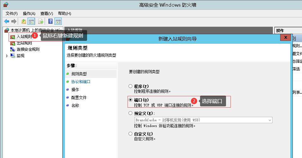302x158 pixels.
Task: Choose the 预定义(E) radio option
Action: pyautogui.click(x=130, y=113)
